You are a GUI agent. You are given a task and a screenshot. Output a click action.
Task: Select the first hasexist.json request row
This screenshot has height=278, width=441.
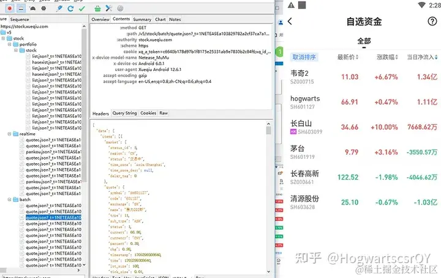[x=56, y=62]
